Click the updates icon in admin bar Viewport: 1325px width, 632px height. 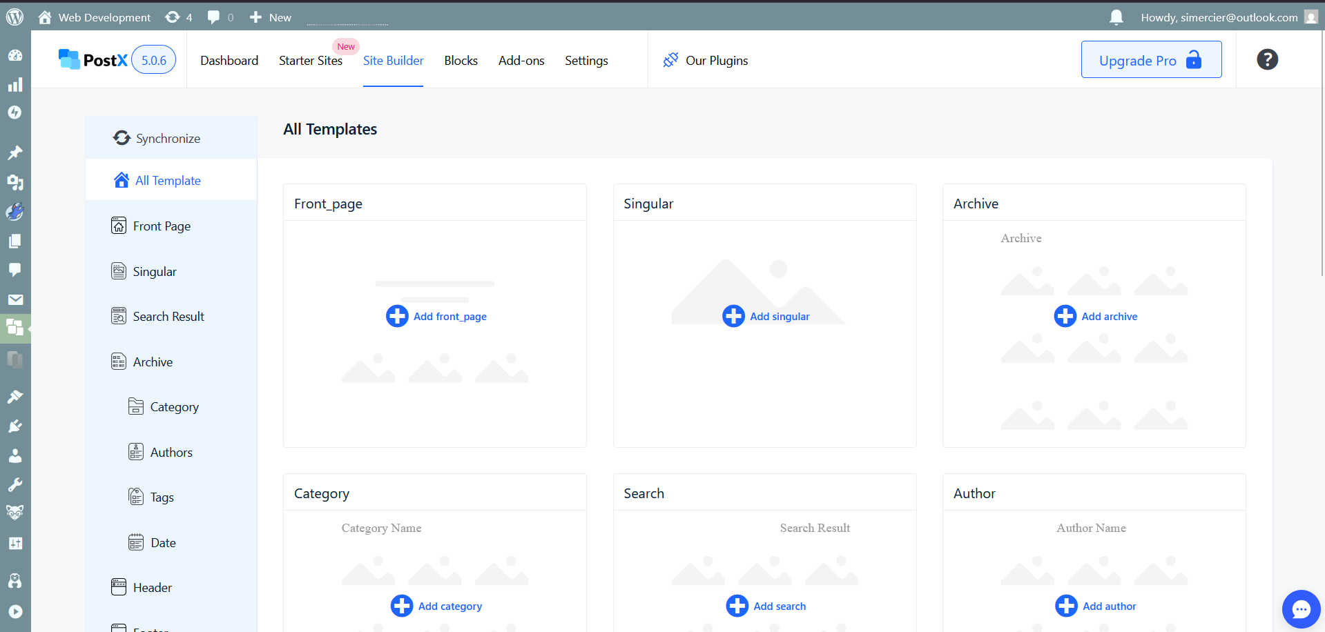point(173,17)
